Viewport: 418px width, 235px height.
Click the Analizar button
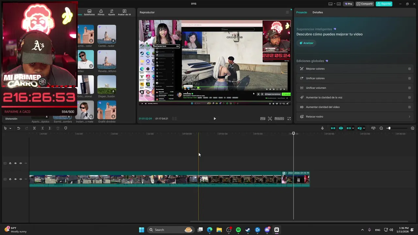pos(306,43)
